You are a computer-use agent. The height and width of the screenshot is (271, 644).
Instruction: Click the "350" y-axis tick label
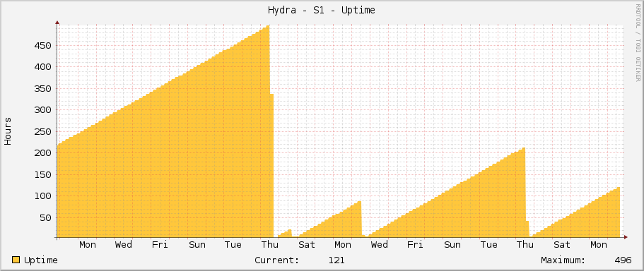pyautogui.click(x=42, y=88)
